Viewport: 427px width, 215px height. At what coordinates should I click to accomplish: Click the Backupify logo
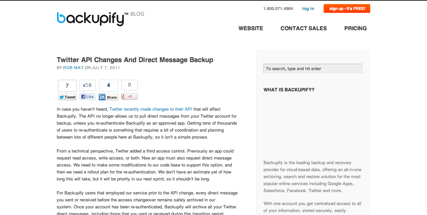(92, 19)
